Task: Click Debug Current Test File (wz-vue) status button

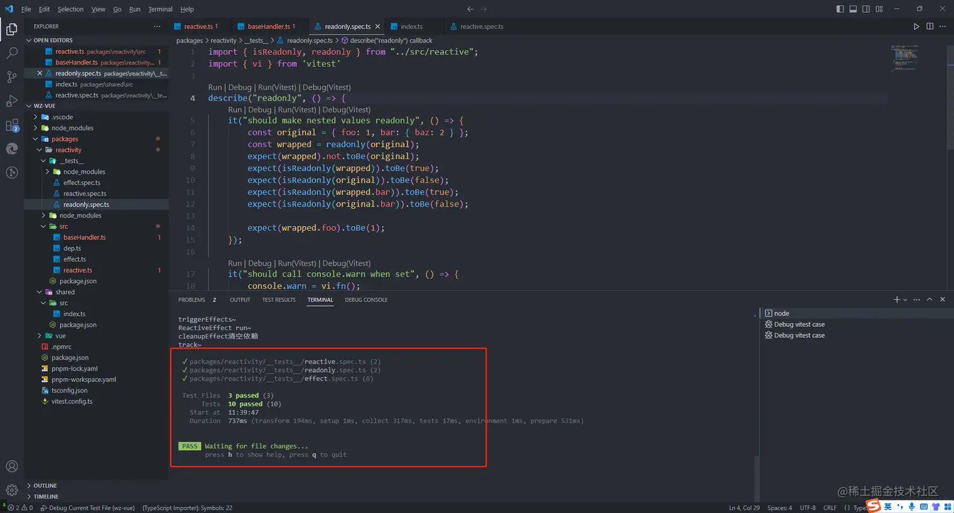Action: [x=88, y=508]
